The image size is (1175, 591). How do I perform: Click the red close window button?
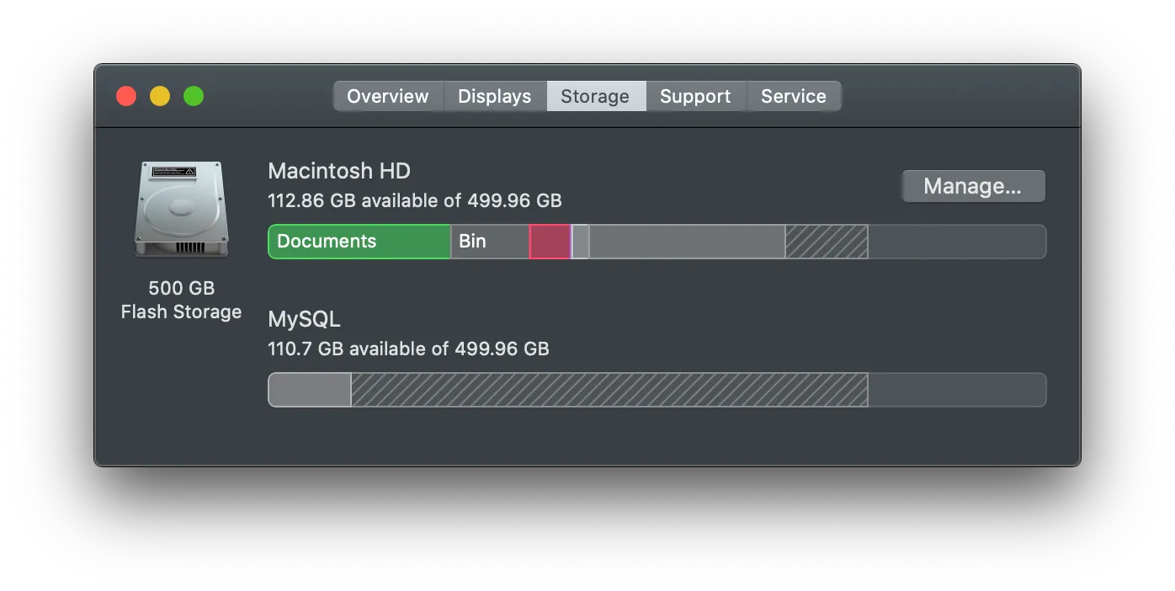point(126,96)
